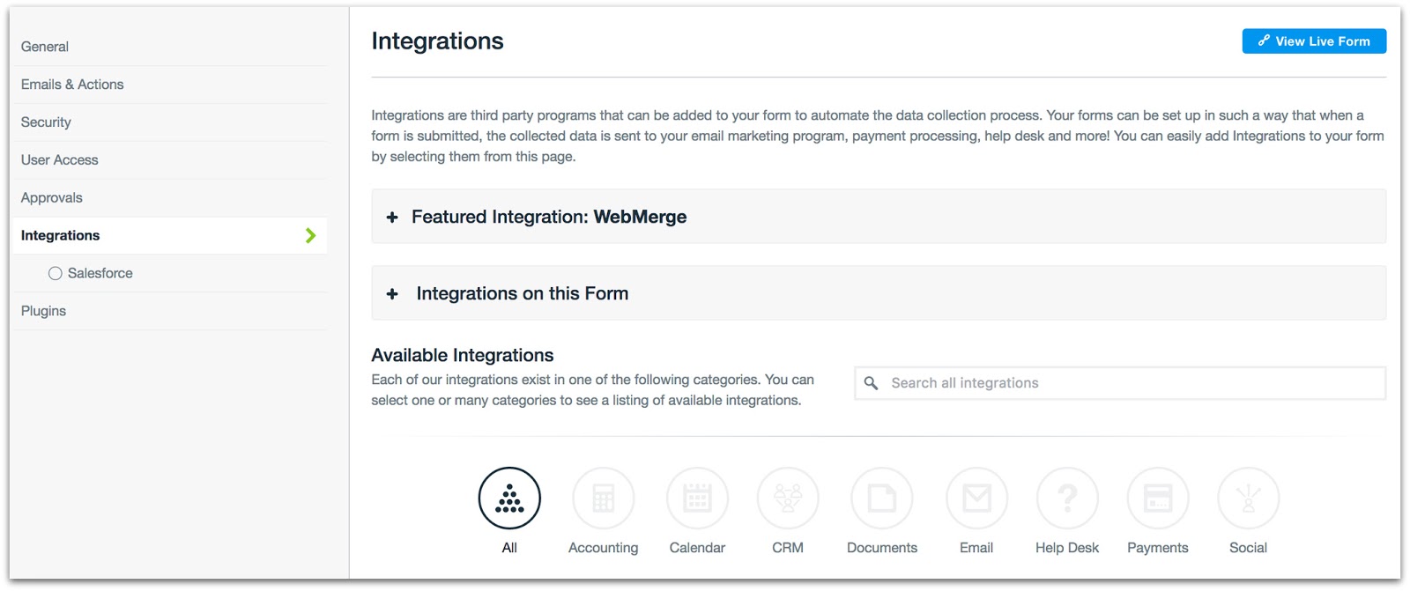Select the All integrations category icon
The height and width of the screenshot is (591, 1410).
509,499
